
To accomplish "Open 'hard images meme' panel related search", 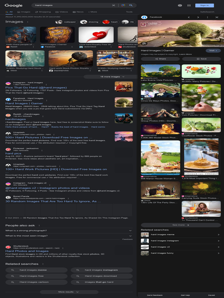I will (x=181, y=235).
